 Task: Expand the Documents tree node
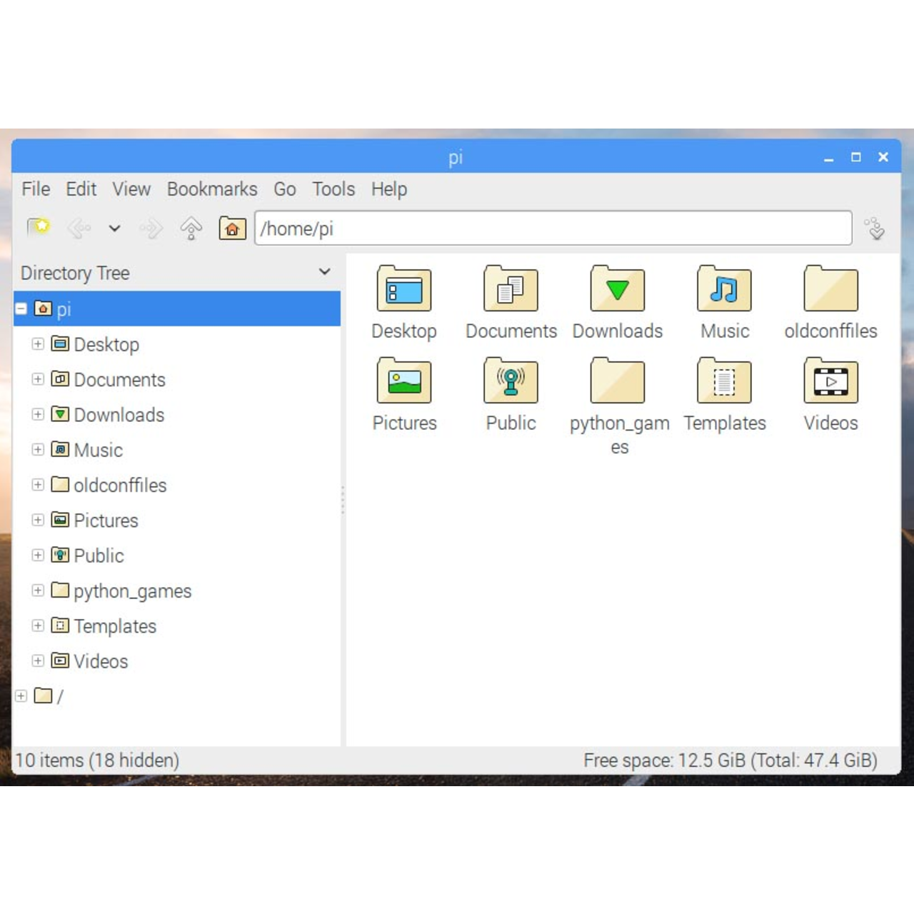(38, 379)
